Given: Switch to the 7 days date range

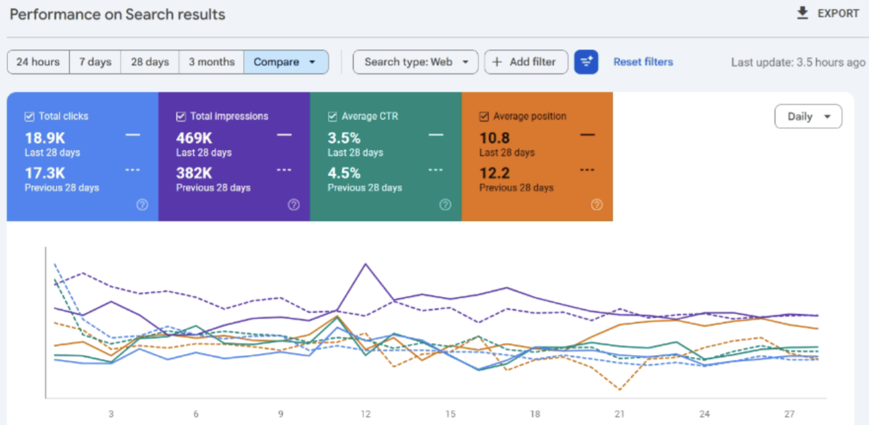Looking at the screenshot, I should pos(94,61).
